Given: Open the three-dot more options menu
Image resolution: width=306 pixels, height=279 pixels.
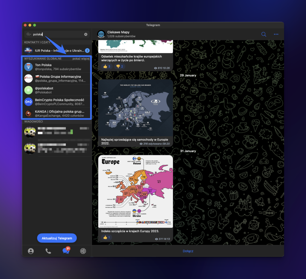Looking at the screenshot, I should tap(276, 34).
